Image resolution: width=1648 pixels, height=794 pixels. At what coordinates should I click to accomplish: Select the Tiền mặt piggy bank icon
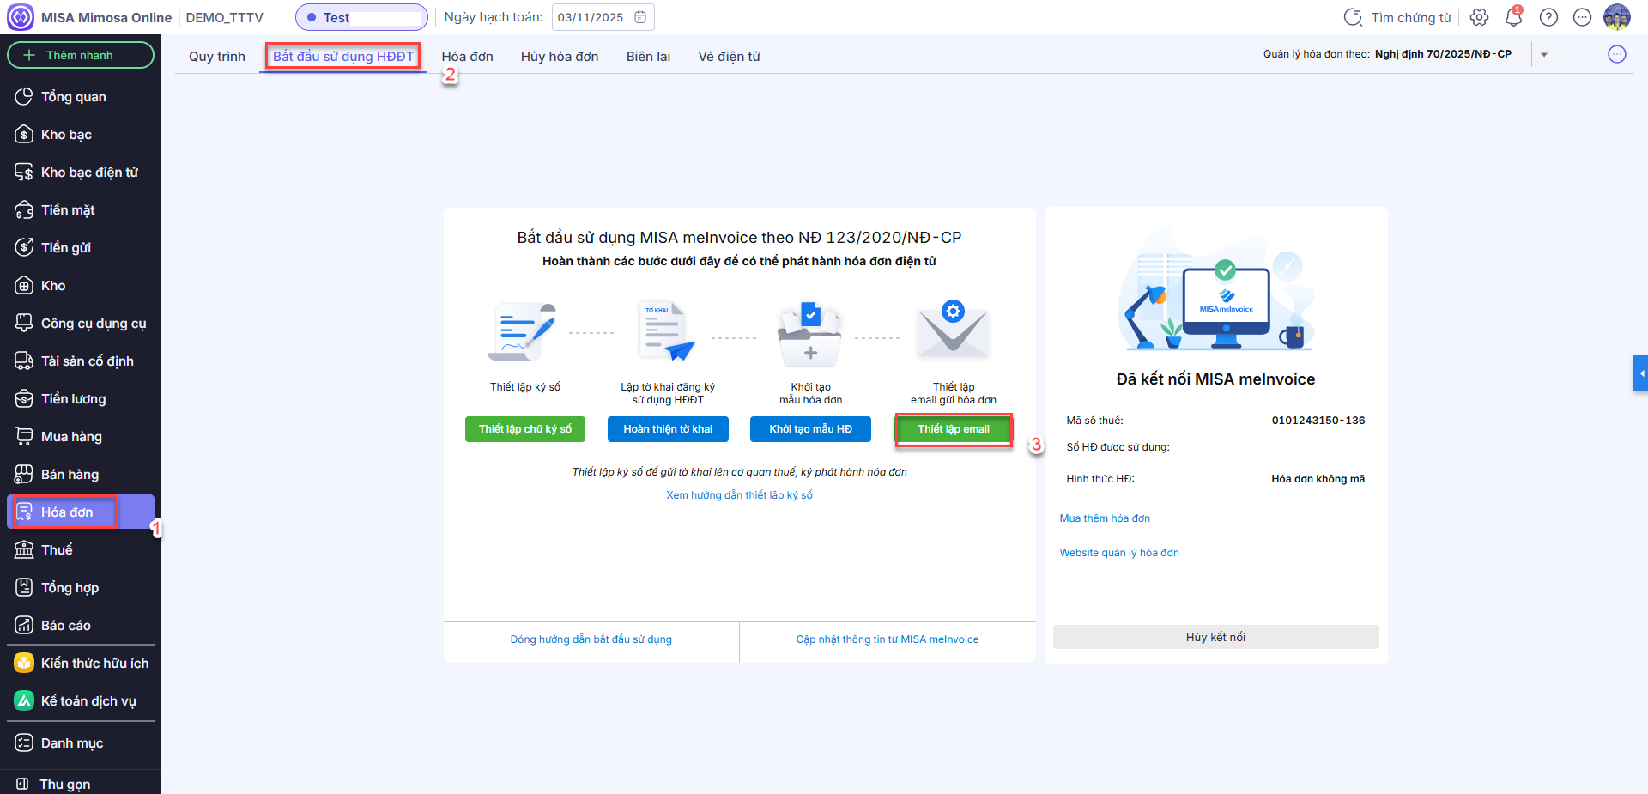click(x=24, y=209)
